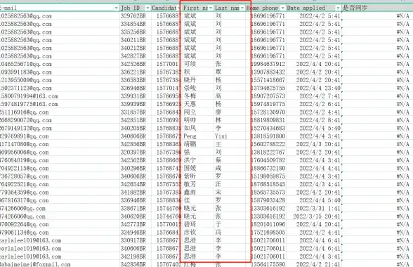Select the 是否同步 header cell
413x267 pixels.
(x=377, y=8)
